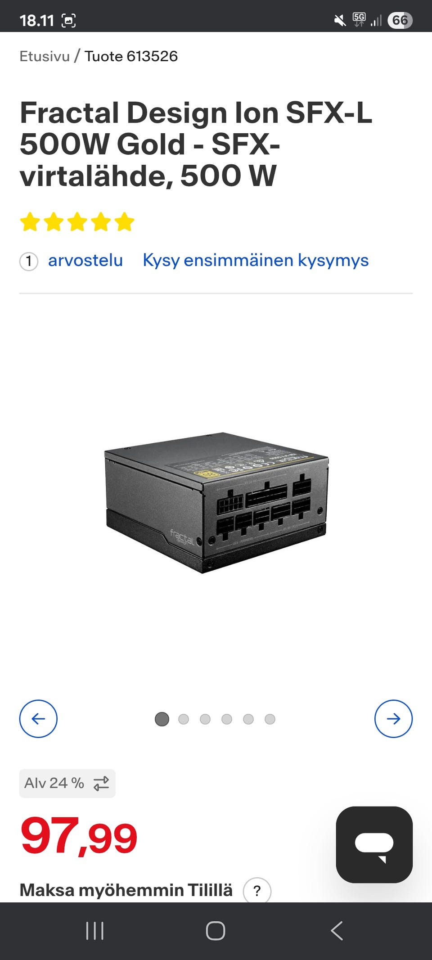Select the third image carousel dot
This screenshot has width=432, height=960.
(x=205, y=719)
